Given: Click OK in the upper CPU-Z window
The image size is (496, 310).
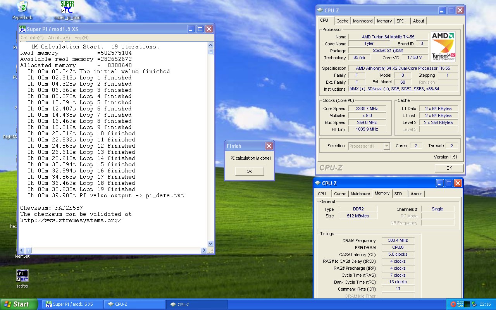Looking at the screenshot, I should click(449, 168).
